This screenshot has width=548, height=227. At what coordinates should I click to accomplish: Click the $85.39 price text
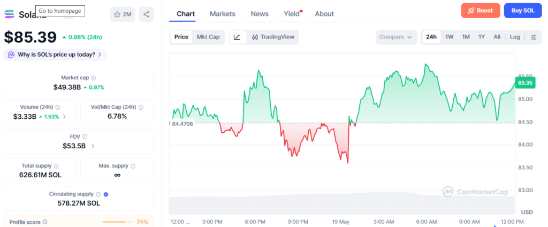click(x=30, y=37)
